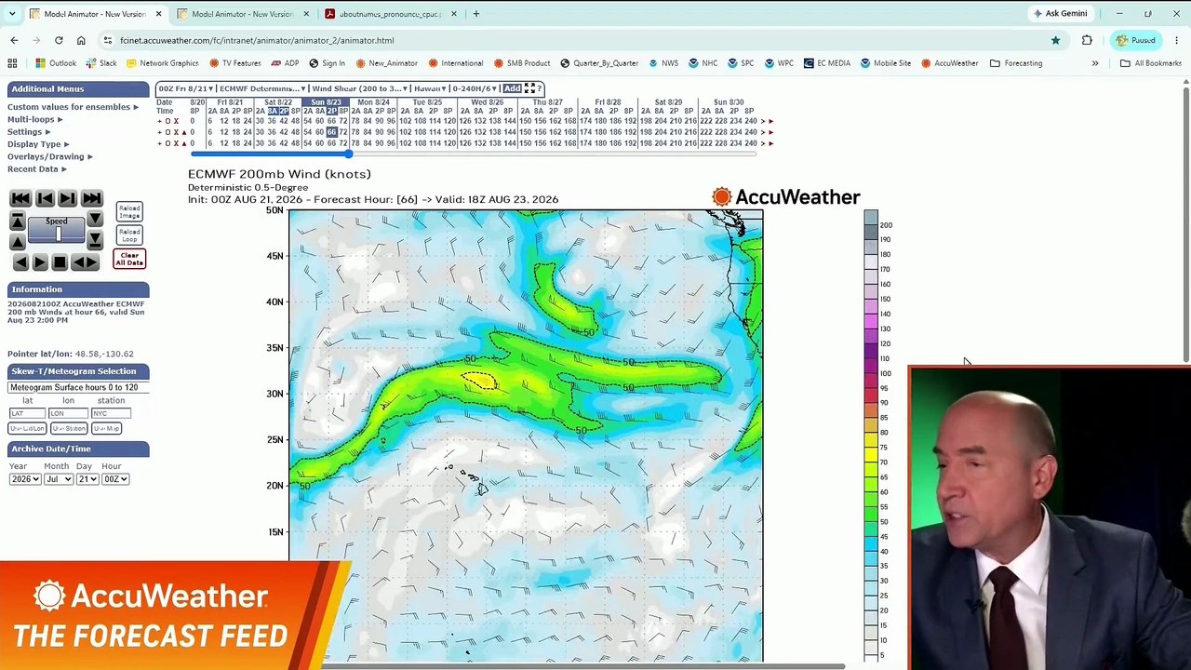This screenshot has height=670, width=1191.
Task: Open the Hawaii region dropdown
Action: click(430, 88)
